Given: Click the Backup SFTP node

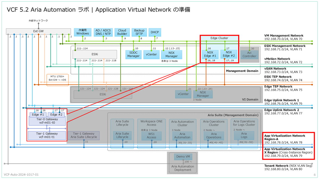Looking at the screenshot, I should [x=139, y=32].
